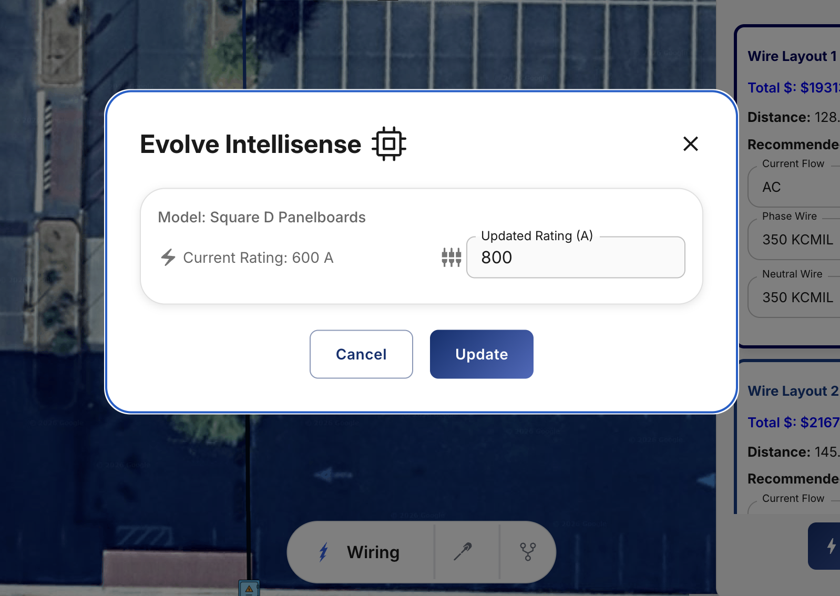Click the blue lightning icon next to Wiring
This screenshot has width=840, height=596.
(324, 552)
